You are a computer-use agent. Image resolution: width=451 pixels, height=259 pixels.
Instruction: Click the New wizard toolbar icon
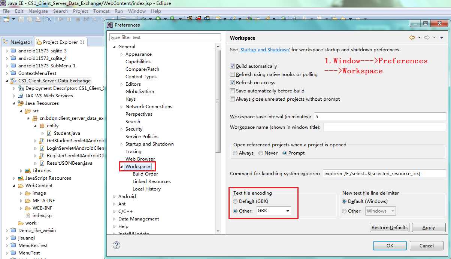coord(6,19)
